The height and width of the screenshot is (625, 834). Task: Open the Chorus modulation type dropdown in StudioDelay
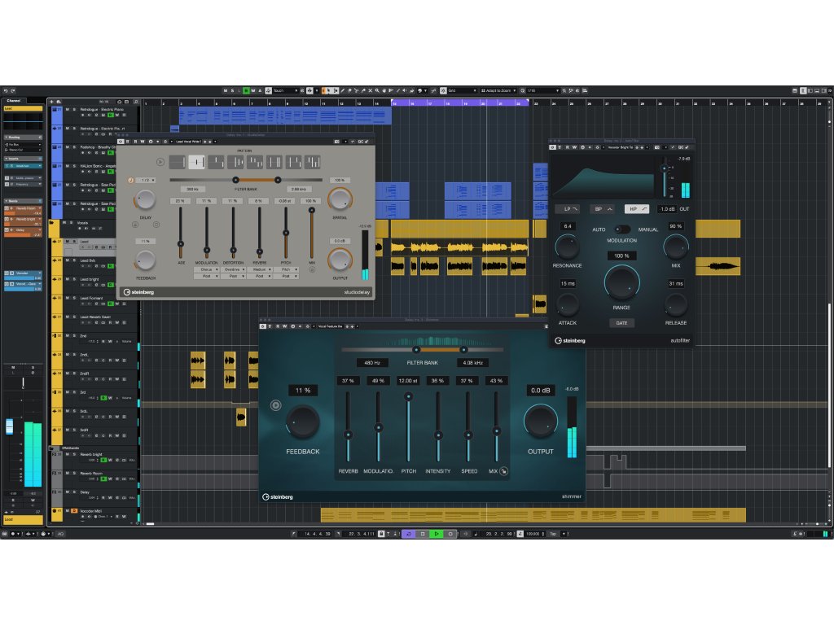click(x=206, y=269)
